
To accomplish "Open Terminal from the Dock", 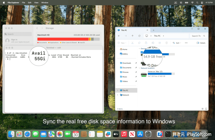I will click(x=168, y=134).
